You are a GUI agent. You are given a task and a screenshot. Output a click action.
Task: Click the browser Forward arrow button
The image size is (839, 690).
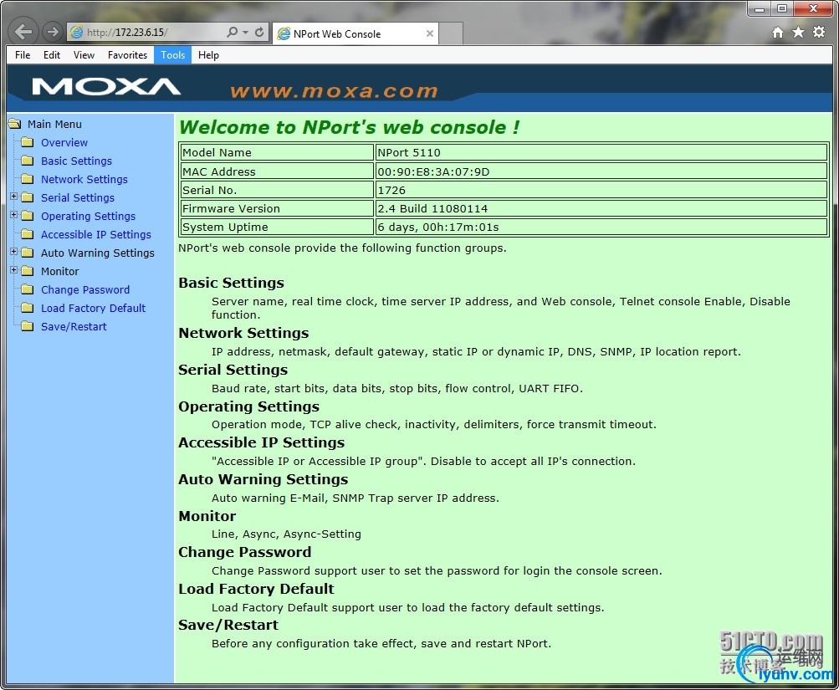(x=52, y=32)
